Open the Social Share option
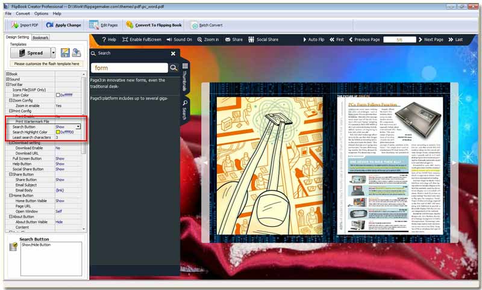Viewport: 482px width, 290px height. [x=263, y=40]
